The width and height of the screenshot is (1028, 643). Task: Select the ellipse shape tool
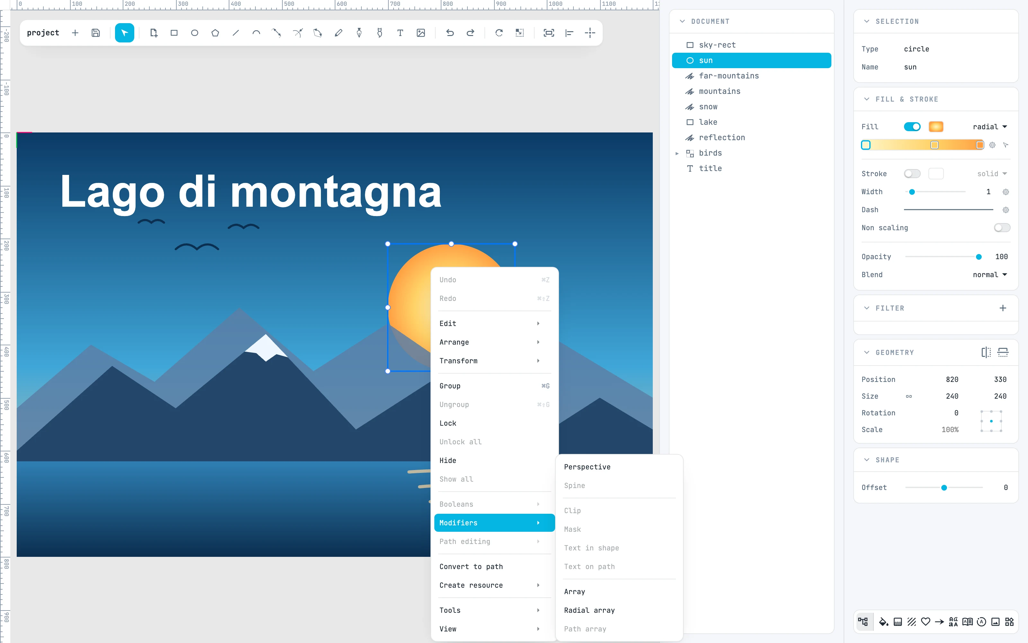click(195, 33)
